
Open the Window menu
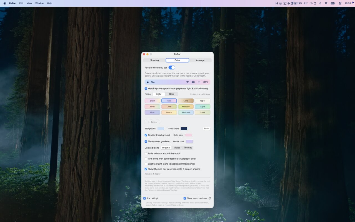pyautogui.click(x=39, y=3)
